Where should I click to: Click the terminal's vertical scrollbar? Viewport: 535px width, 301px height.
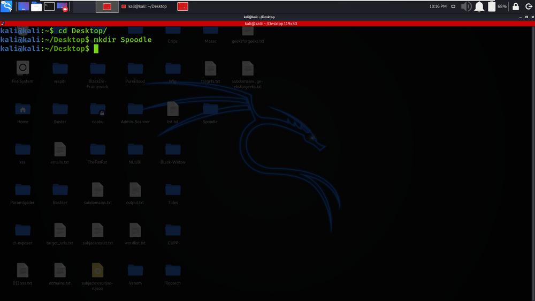(533, 163)
